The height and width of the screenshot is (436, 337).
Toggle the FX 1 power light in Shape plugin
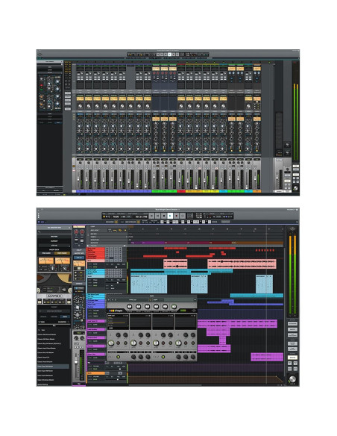[119, 357]
